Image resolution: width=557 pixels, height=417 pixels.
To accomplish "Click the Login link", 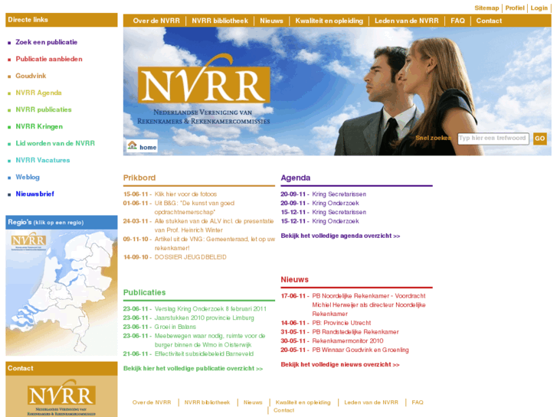I will (x=539, y=8).
